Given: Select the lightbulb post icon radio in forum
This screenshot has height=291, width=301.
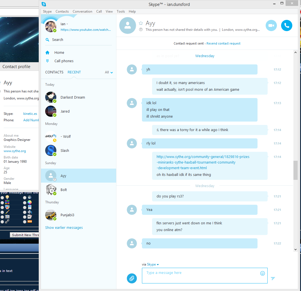Looking at the screenshot, I should point(2,197).
